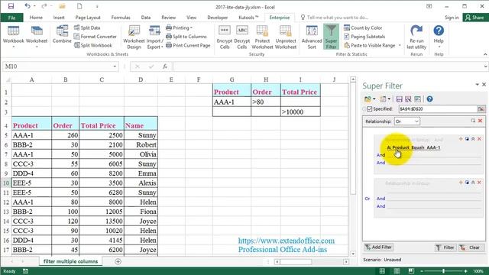
Task: Save the filter scenario in Super Filter
Action: click(x=399, y=99)
